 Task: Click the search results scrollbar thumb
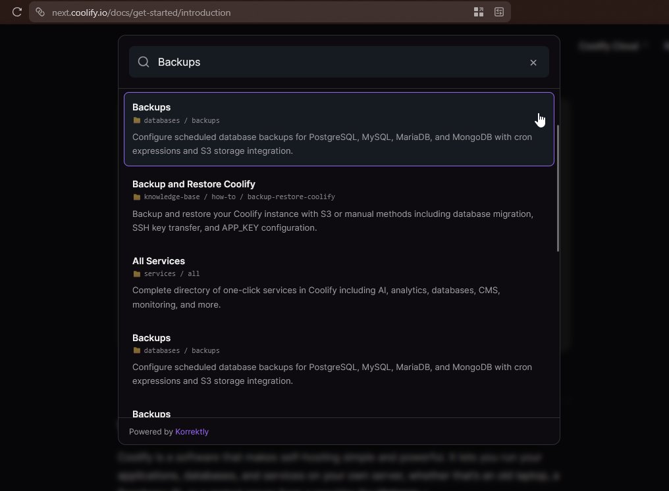point(558,188)
